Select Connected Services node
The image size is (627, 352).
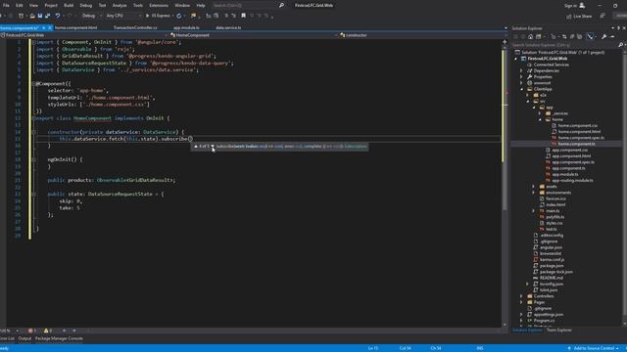point(551,65)
